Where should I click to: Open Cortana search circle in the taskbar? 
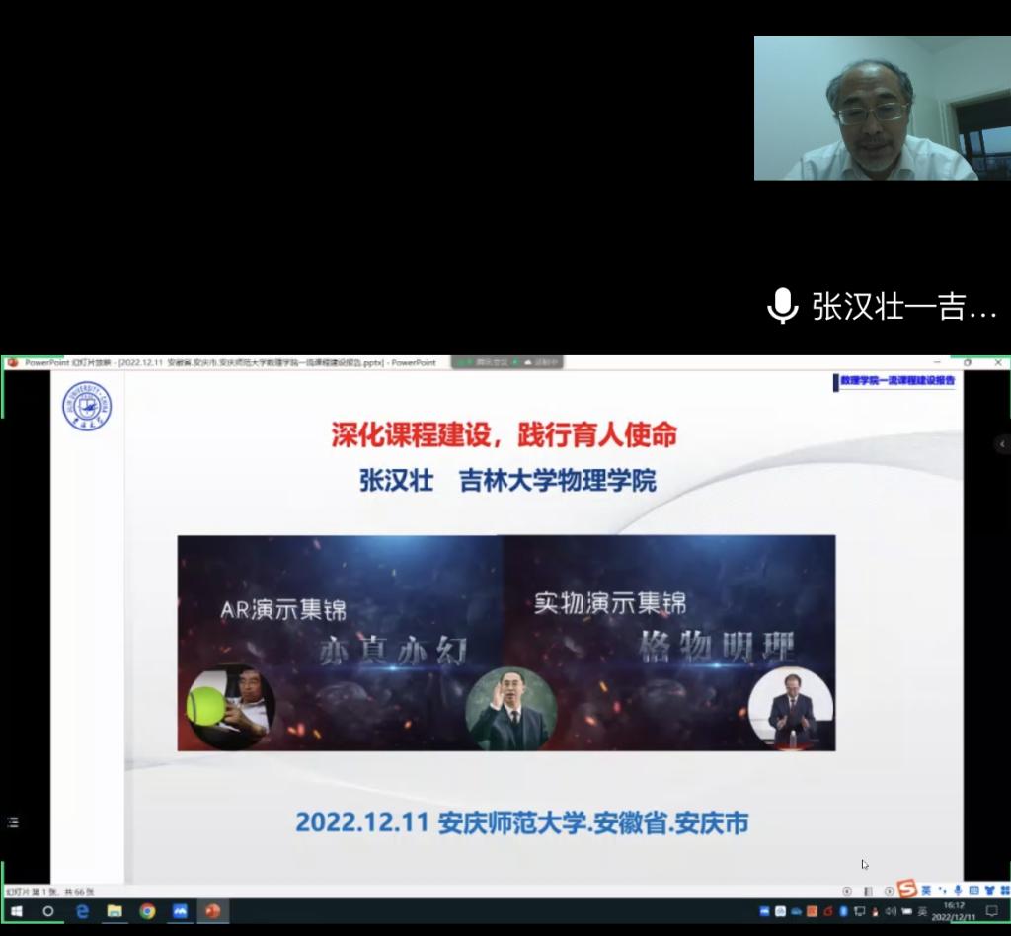click(48, 911)
